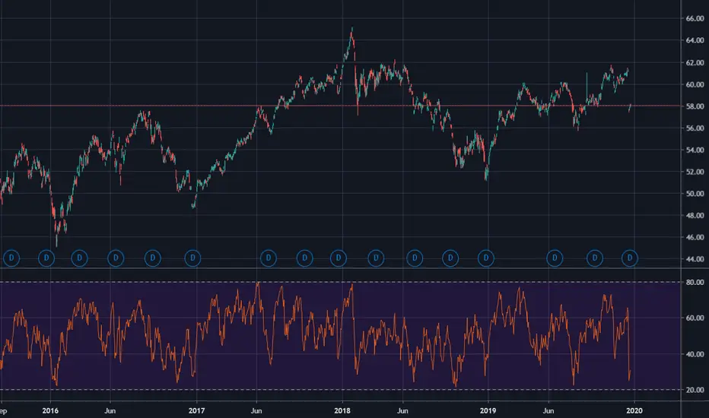The width and height of the screenshot is (709, 418).
Task: Select the dividend marker for March 2016
Action: (x=80, y=258)
